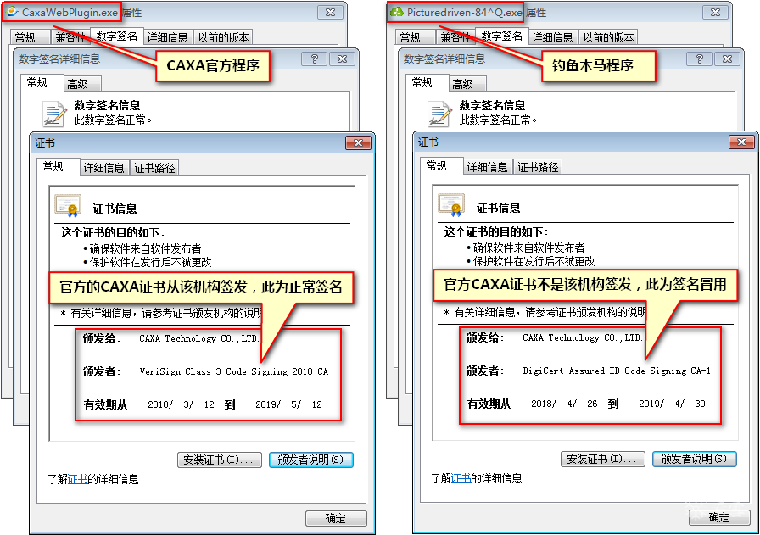Click '确保软件来自软件发布者' in the VeriSign certificate dialog
The image size is (760, 535).
[x=145, y=248]
